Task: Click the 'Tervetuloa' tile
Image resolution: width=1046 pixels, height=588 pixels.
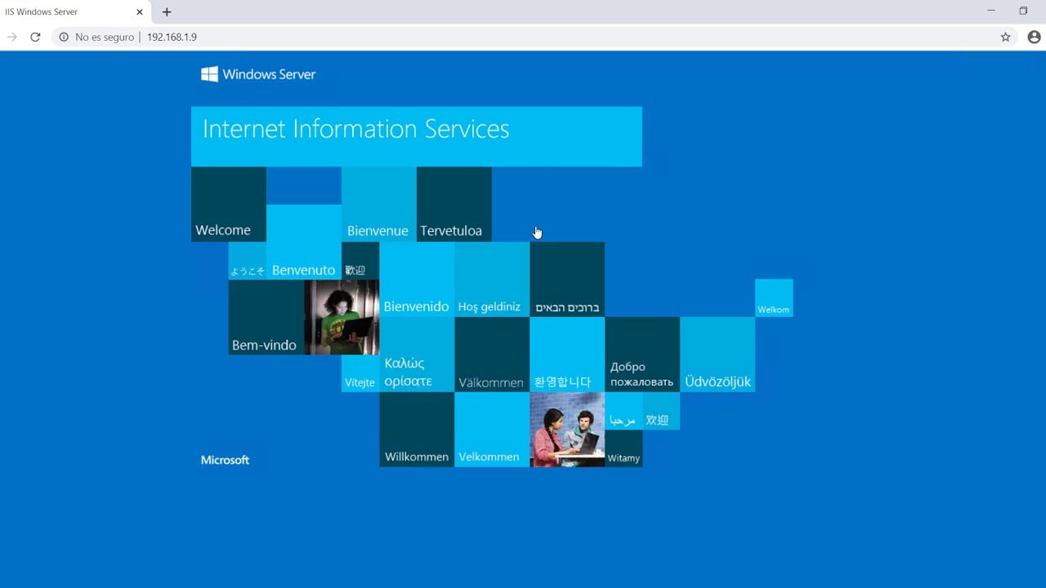Action: point(454,203)
